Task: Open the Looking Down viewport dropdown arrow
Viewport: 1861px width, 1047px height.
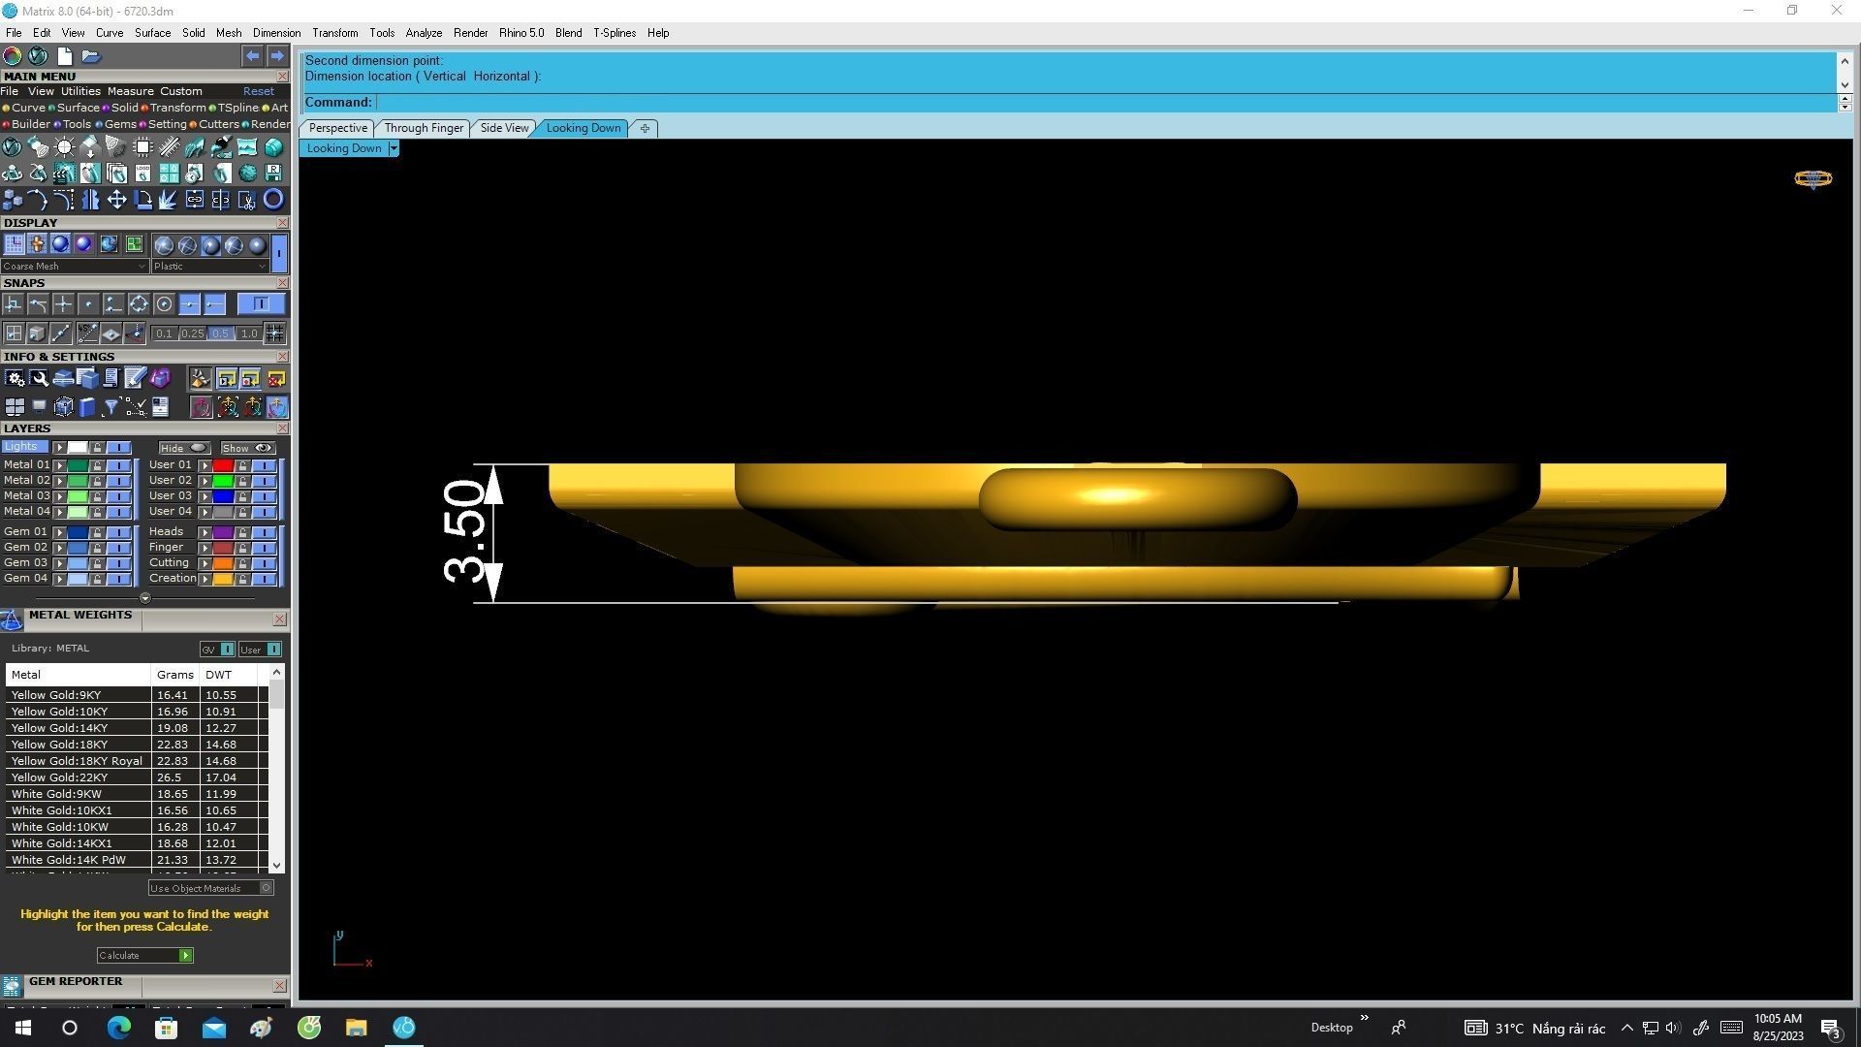Action: point(393,148)
